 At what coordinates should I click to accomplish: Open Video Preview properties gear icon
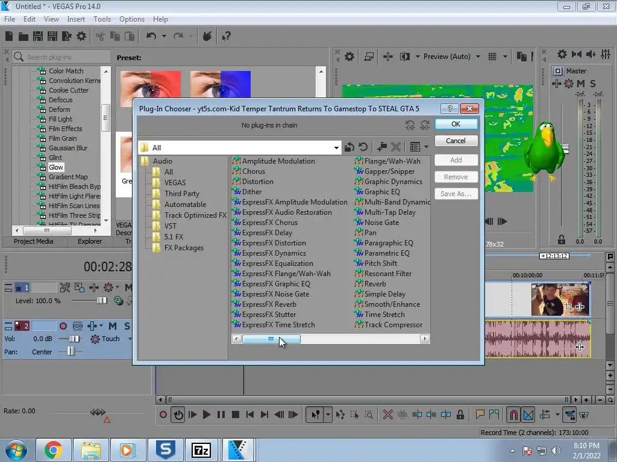[x=349, y=57]
